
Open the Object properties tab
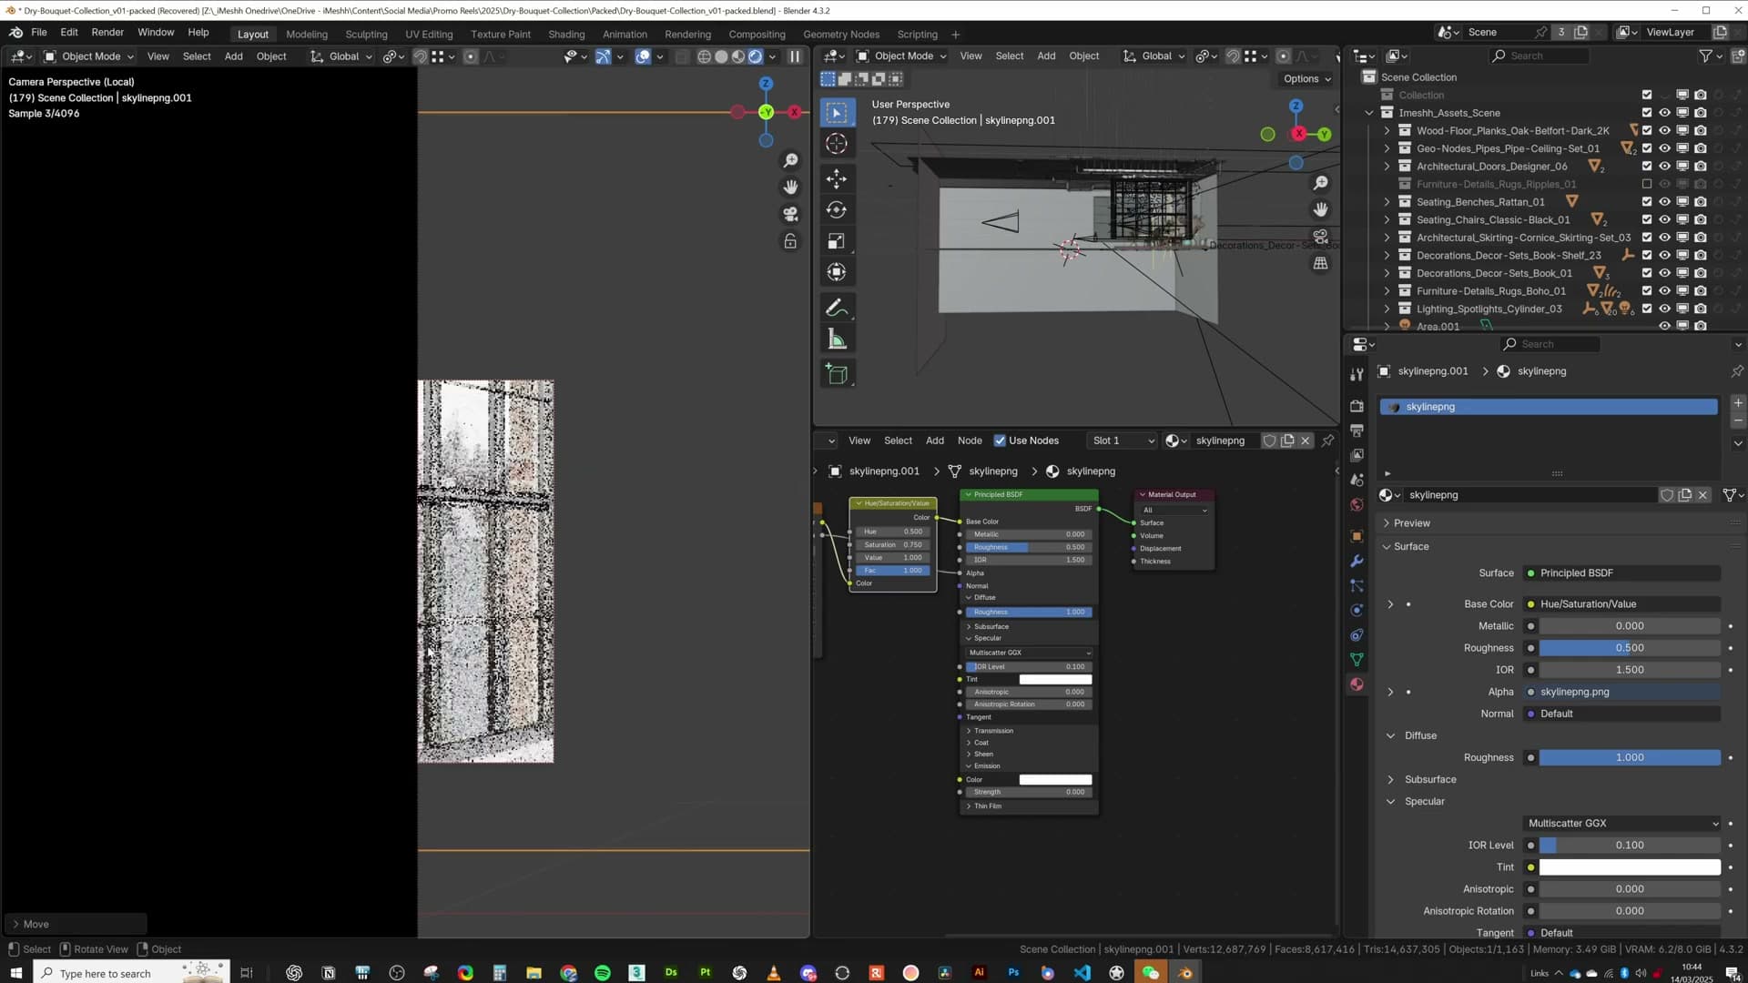(1357, 536)
